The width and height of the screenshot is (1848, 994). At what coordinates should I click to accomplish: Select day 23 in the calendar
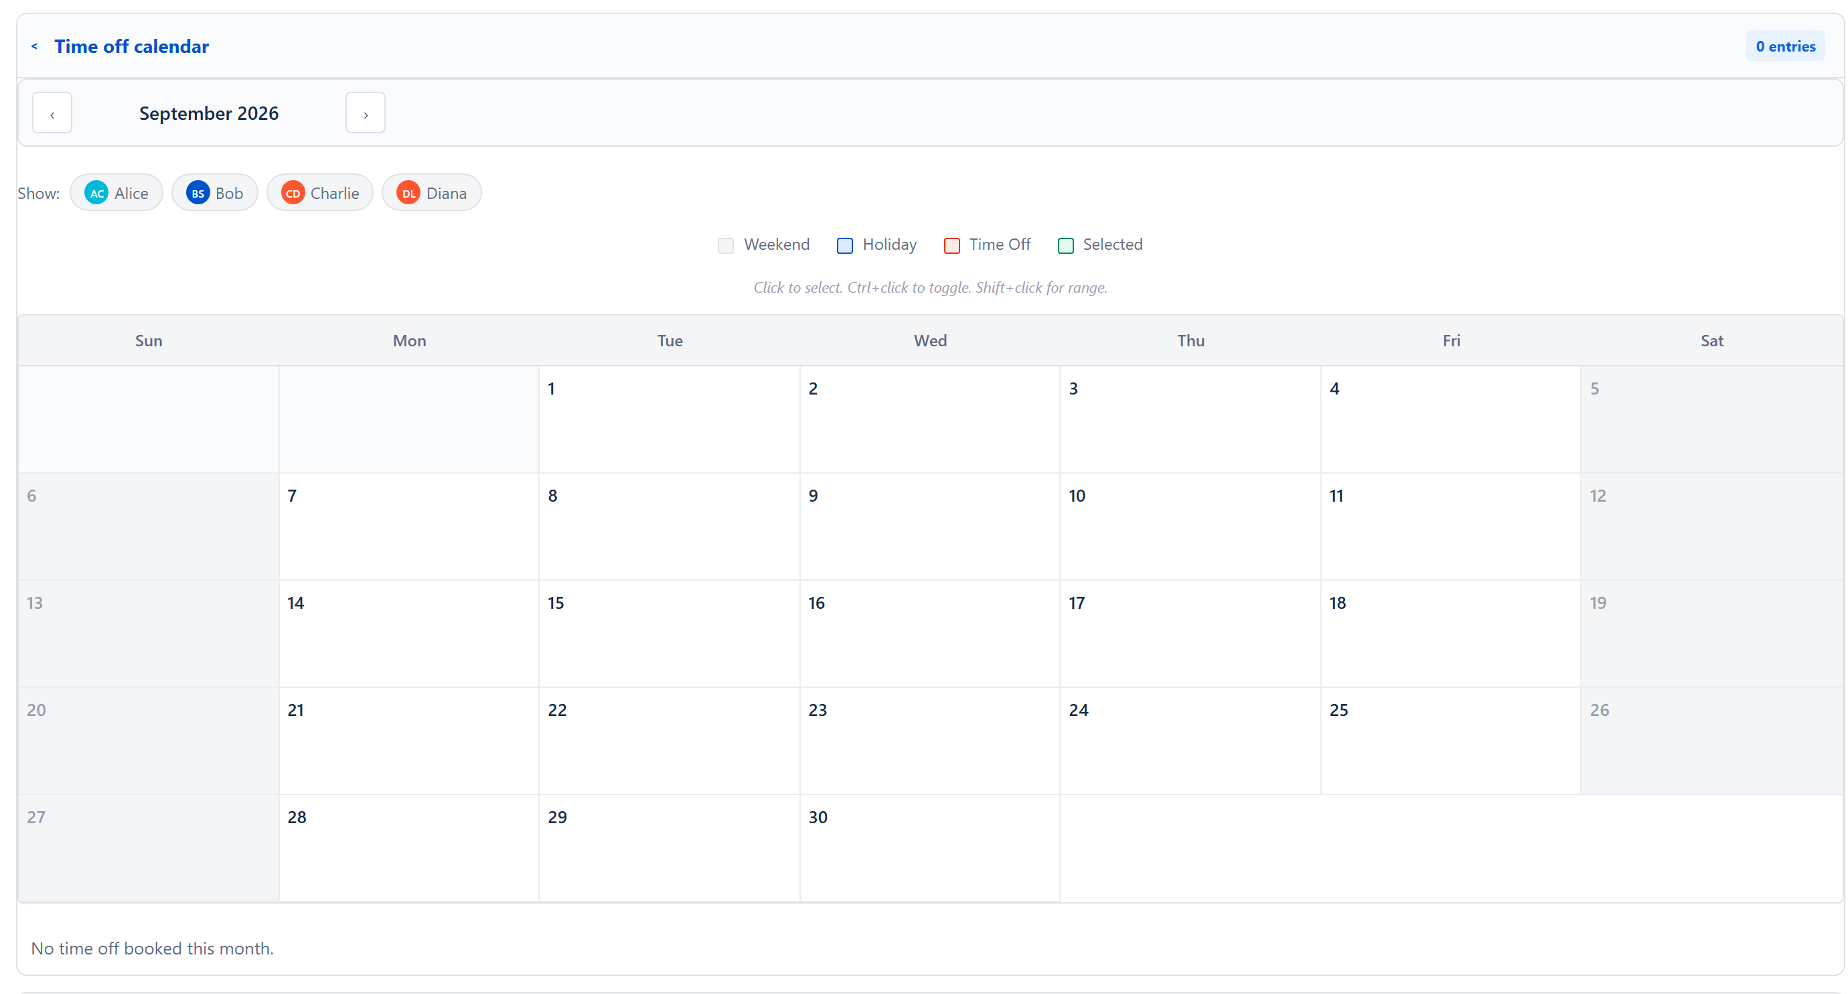[930, 741]
